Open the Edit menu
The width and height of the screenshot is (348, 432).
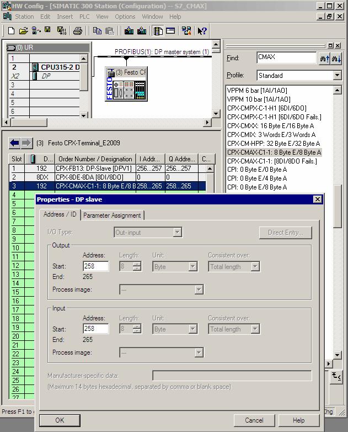tap(45, 17)
